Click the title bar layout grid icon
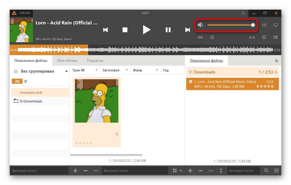This screenshot has height=185, width=291. [x=243, y=13]
